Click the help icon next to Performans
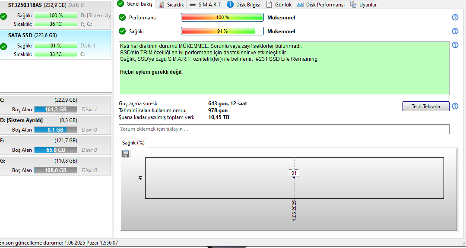The image size is (466, 248). coord(455,18)
